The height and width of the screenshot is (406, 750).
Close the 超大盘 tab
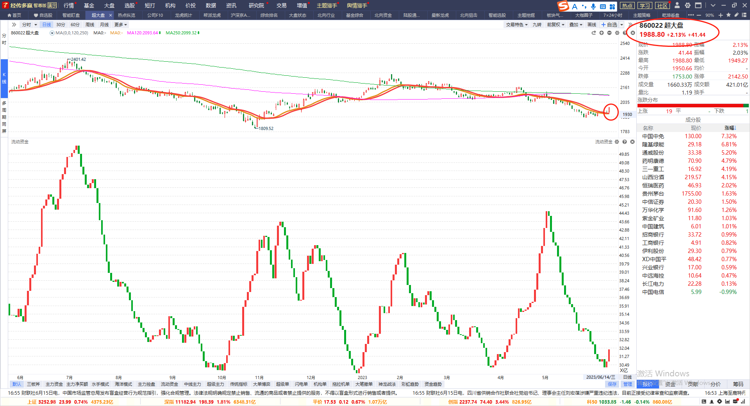click(x=111, y=15)
